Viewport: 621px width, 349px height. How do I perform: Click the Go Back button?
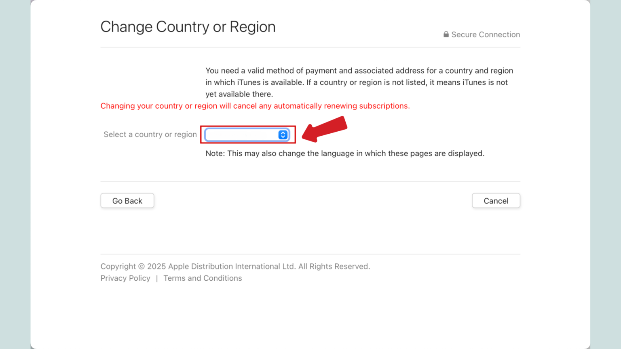127,200
